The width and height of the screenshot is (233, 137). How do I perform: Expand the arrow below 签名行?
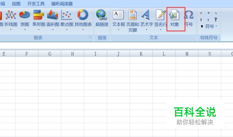coord(161,30)
